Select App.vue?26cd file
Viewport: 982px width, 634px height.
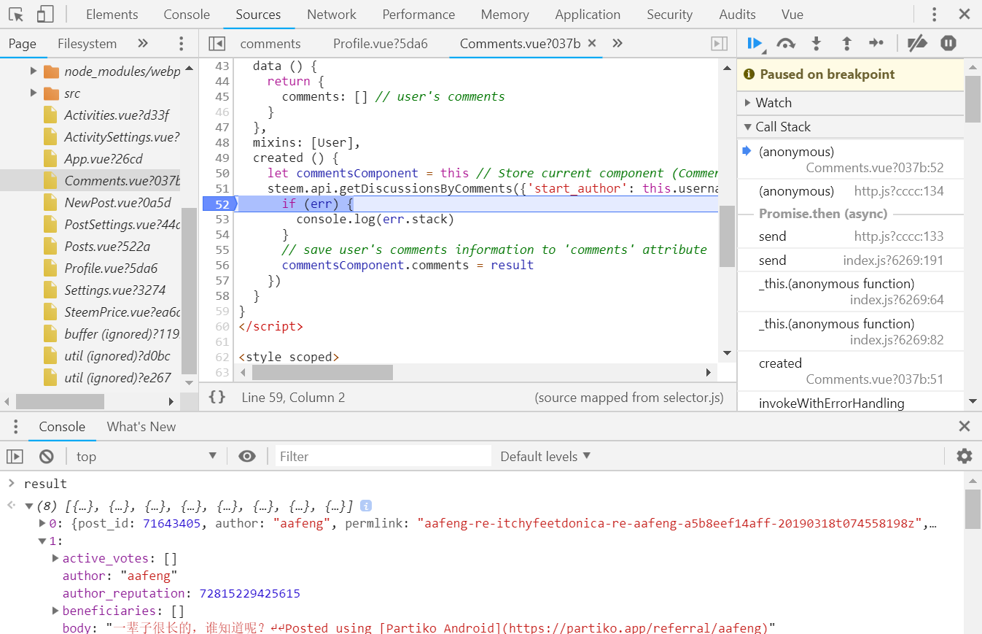pos(104,159)
